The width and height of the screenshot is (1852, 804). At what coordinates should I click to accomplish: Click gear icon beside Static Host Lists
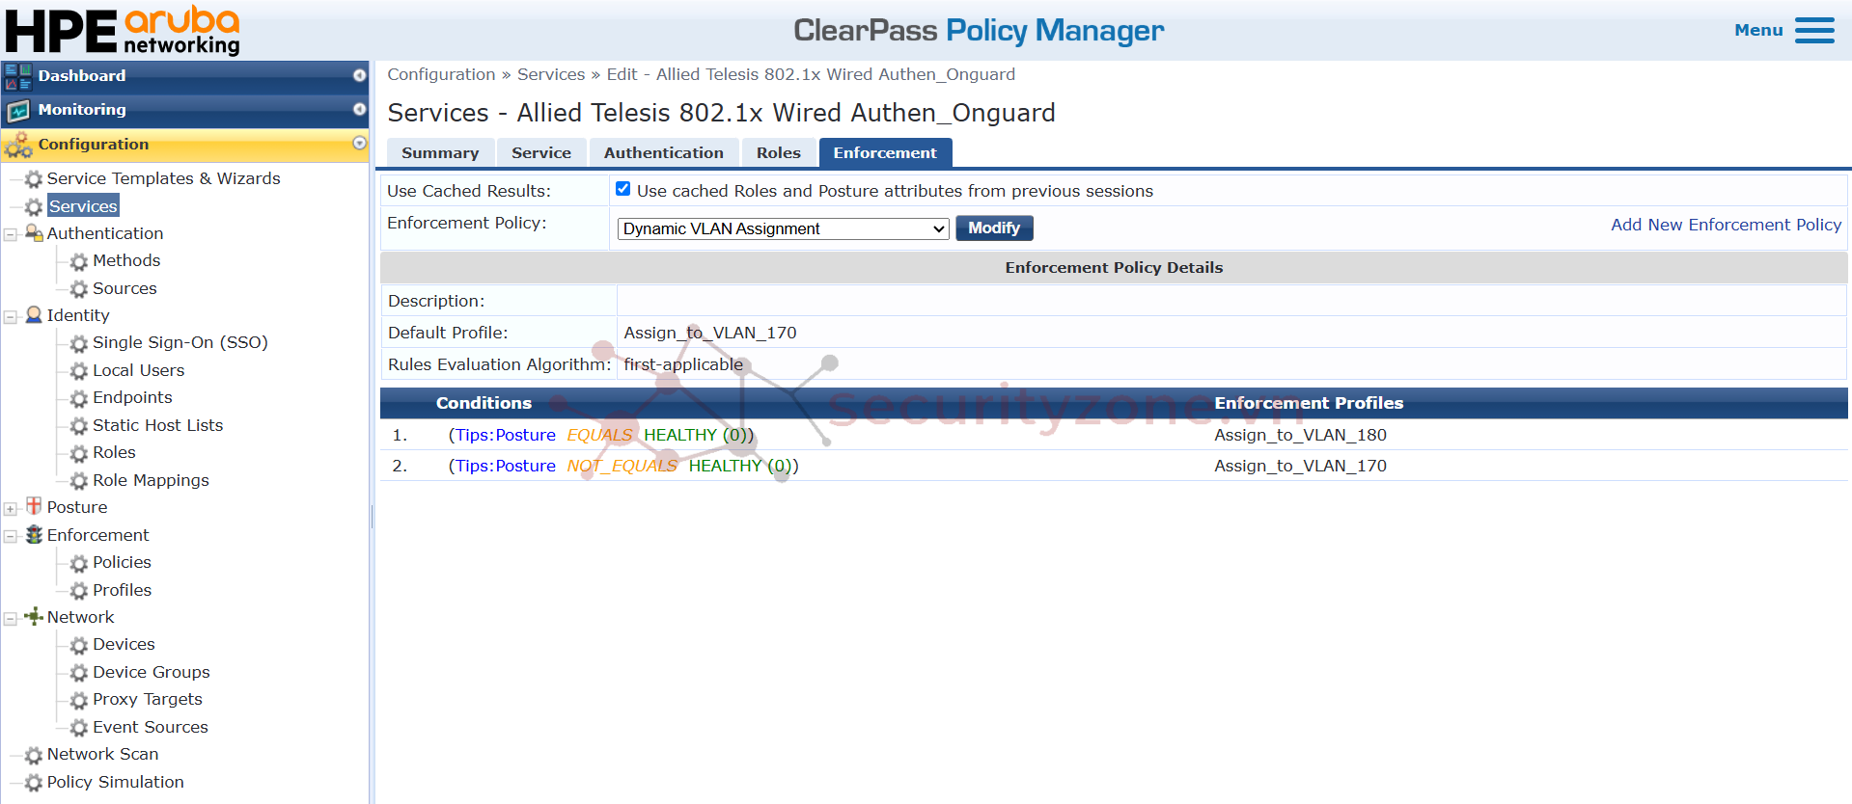click(79, 426)
